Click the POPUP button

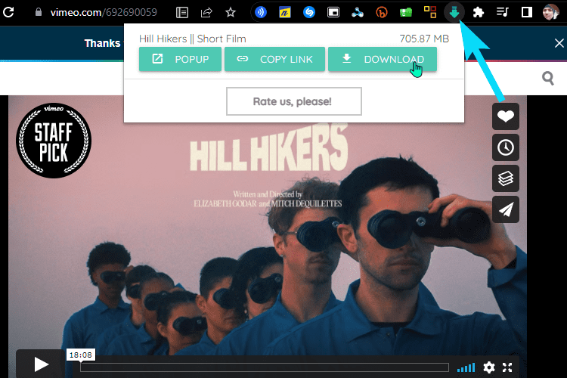pos(180,59)
